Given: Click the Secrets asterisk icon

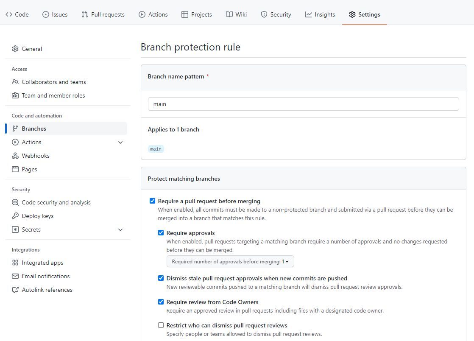Looking at the screenshot, I should (x=15, y=229).
